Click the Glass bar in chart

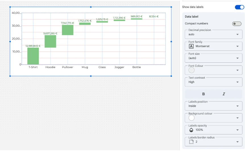[x=102, y=22]
